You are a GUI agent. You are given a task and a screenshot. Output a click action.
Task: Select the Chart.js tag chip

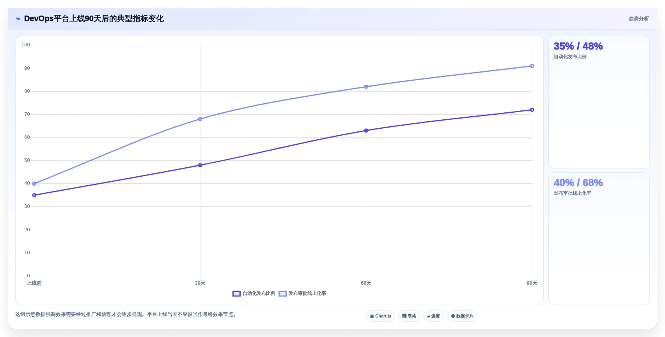381,316
